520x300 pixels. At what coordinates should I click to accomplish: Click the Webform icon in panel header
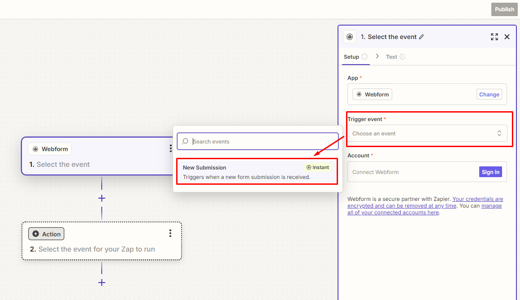350,37
